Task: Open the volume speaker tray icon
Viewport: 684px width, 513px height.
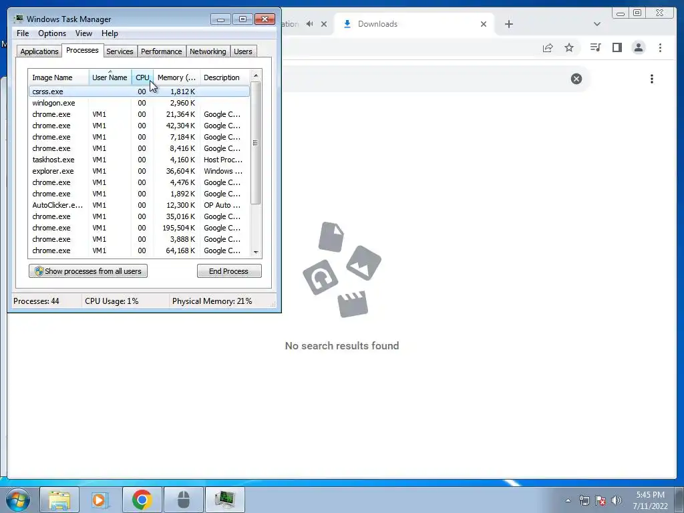Action: tap(617, 500)
